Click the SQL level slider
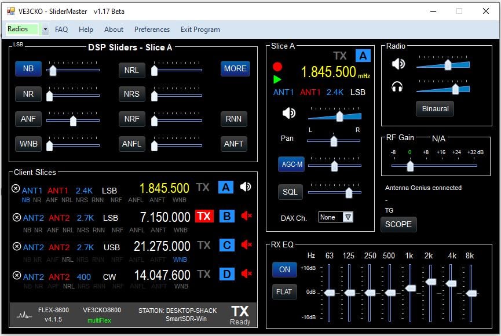Viewport: 501px width, 336px height. click(x=335, y=192)
